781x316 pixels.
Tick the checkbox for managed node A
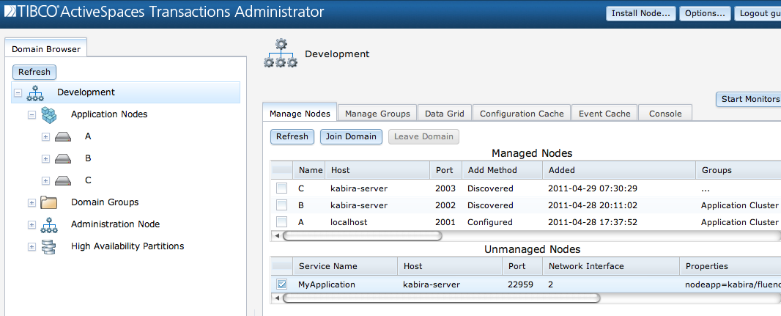click(282, 222)
